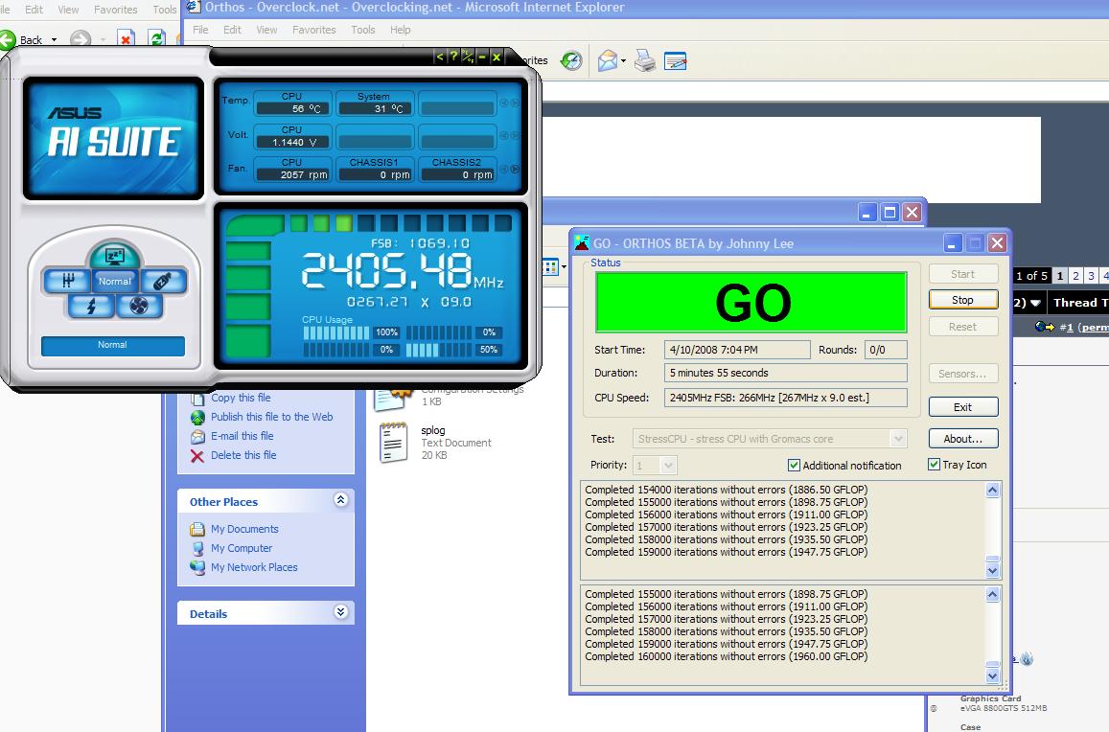This screenshot has height=732, width=1109.
Task: Open AI Gear gearshift icon in AI Suite
Action: (x=66, y=281)
